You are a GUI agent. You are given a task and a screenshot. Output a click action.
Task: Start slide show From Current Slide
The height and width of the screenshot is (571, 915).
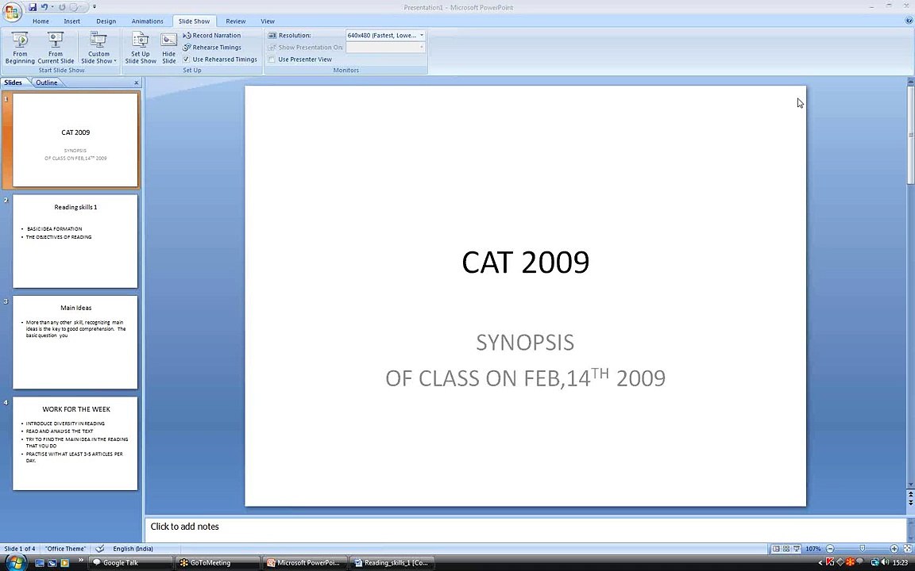click(56, 48)
